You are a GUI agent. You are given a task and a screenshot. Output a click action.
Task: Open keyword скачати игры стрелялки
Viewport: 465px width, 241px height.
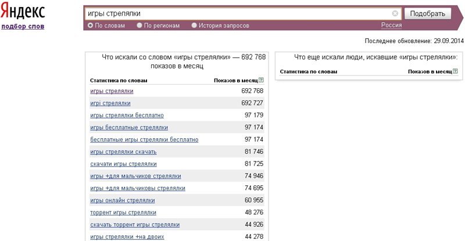coord(123,164)
